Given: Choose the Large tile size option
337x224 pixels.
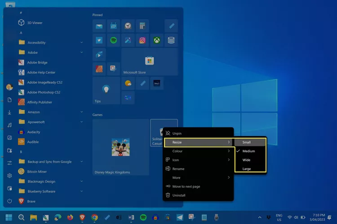Looking at the screenshot, I should [x=250, y=169].
